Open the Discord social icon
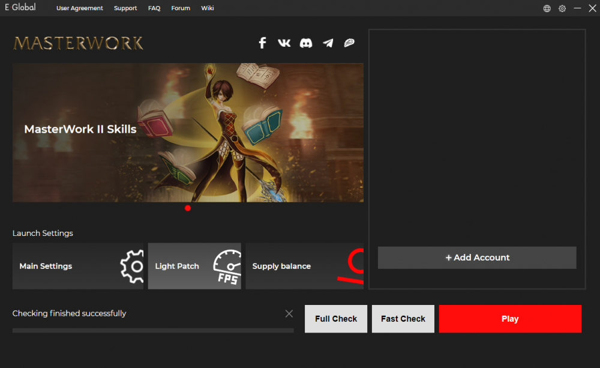 click(306, 43)
